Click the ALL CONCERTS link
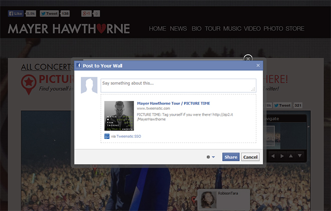This screenshot has width=331, height=211. [x=47, y=67]
